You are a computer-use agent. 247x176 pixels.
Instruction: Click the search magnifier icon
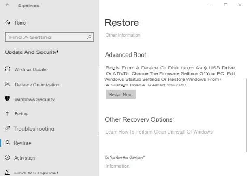(89, 37)
